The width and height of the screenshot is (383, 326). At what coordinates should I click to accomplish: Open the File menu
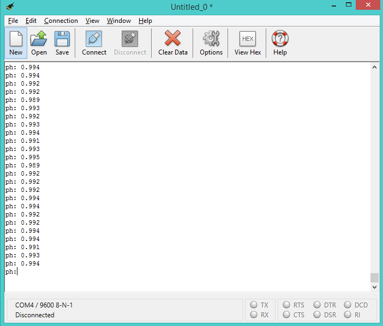13,21
